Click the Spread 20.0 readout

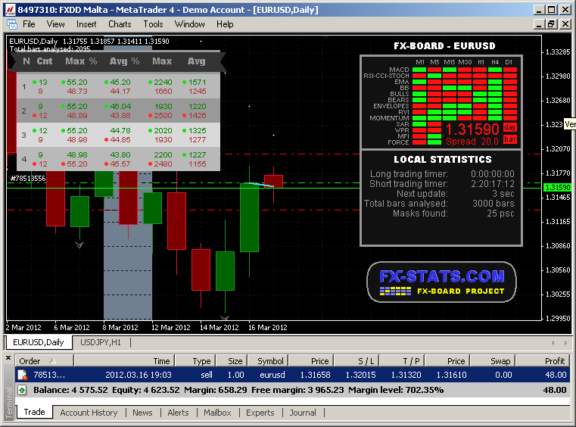(472, 142)
